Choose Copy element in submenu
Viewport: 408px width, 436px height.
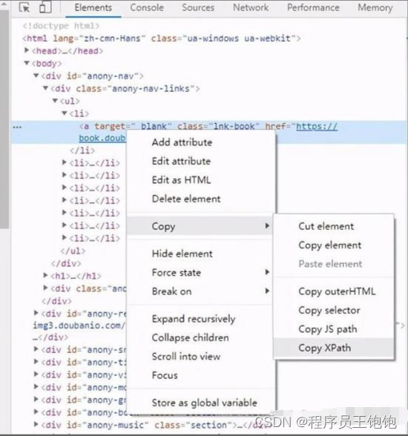click(330, 245)
